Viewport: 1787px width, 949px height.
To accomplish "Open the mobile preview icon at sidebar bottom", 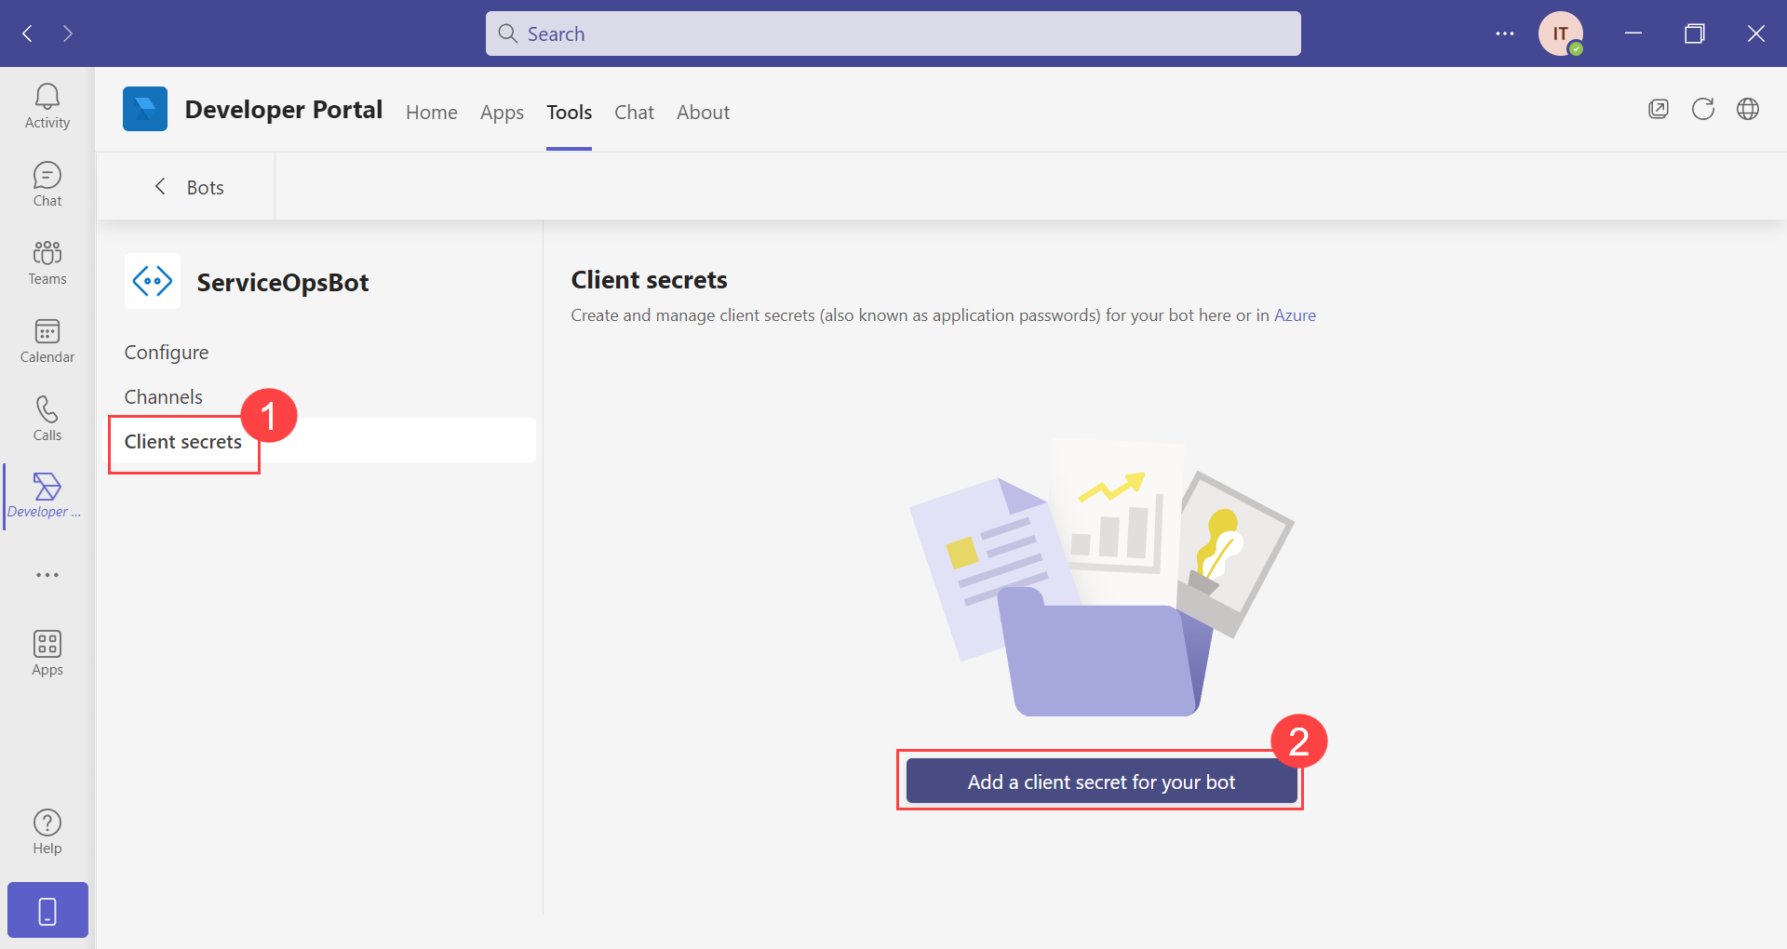I will (47, 909).
